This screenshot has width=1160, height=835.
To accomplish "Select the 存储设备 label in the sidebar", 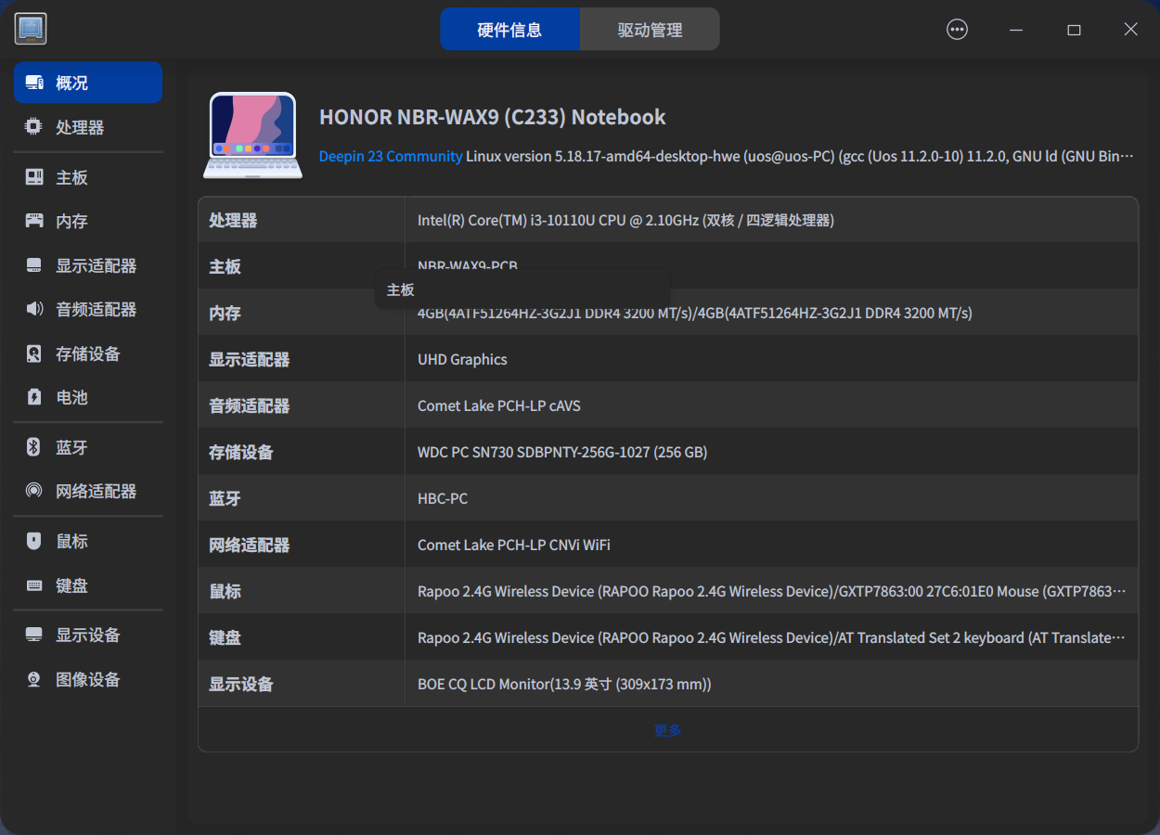I will (x=88, y=353).
